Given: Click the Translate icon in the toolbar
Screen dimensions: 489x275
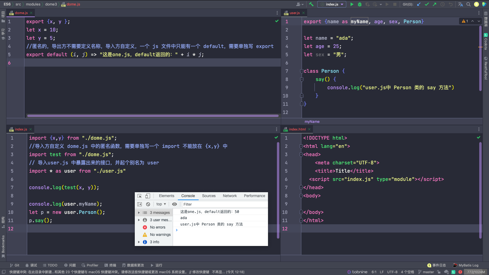Looking at the screenshot, I should tap(460, 4).
